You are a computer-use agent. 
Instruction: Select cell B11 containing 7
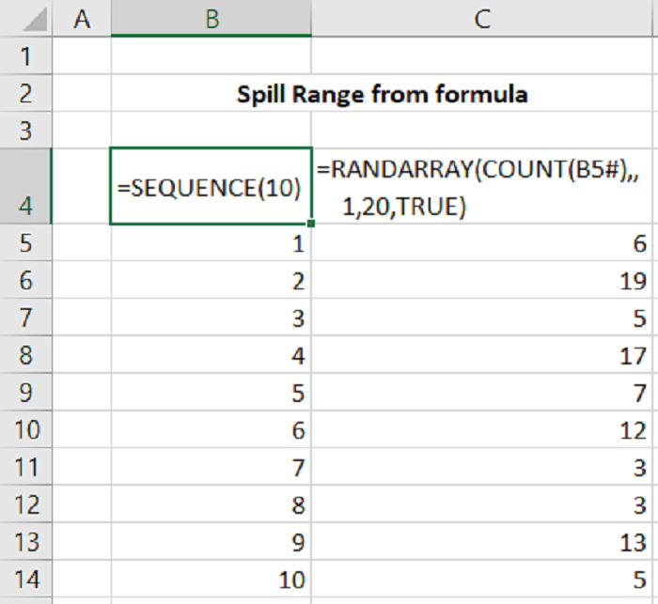tap(211, 467)
